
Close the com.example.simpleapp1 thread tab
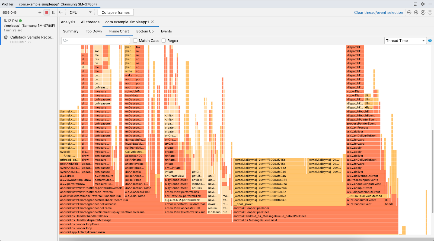(x=152, y=22)
